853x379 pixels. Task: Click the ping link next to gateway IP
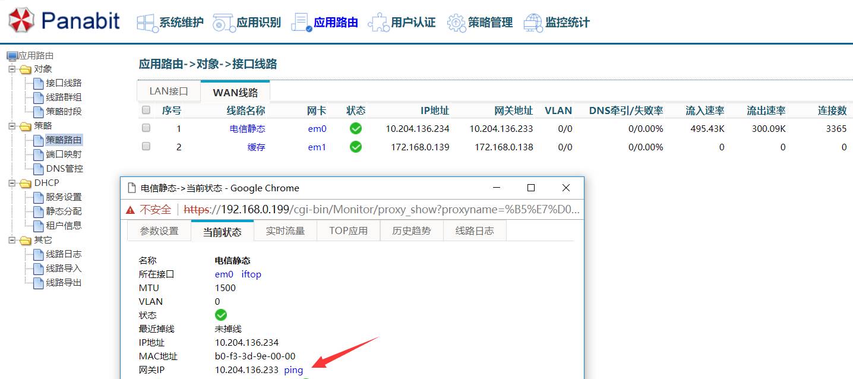coord(293,369)
